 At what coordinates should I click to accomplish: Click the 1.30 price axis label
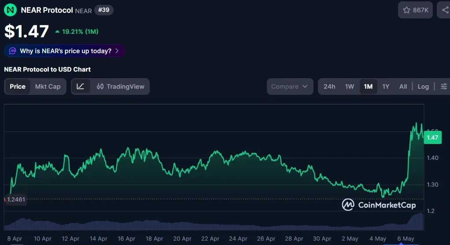point(432,184)
